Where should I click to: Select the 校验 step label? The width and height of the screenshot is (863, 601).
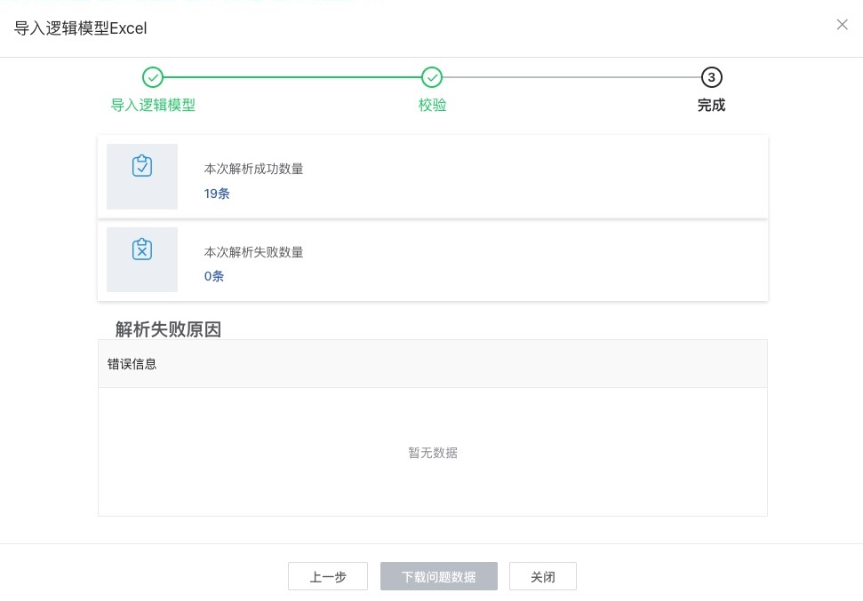[x=432, y=105]
